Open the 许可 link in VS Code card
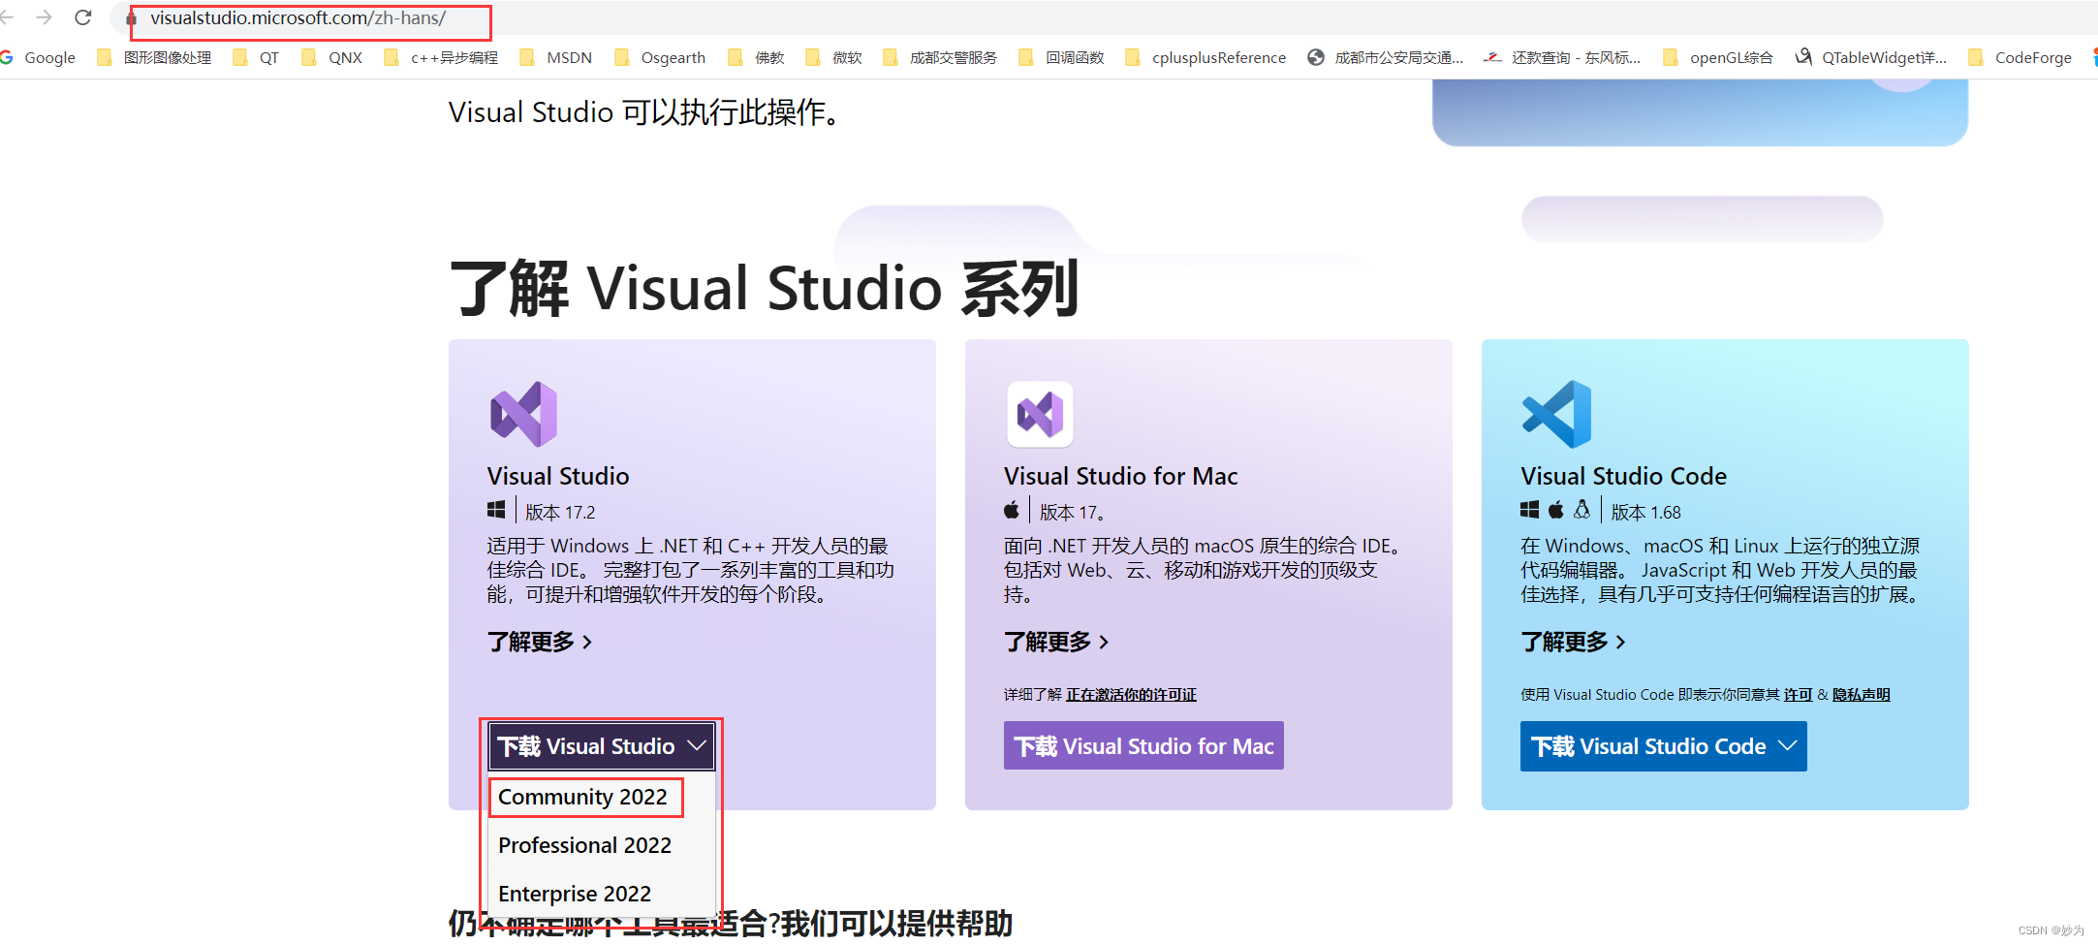The height and width of the screenshot is (945, 2098). [1798, 694]
